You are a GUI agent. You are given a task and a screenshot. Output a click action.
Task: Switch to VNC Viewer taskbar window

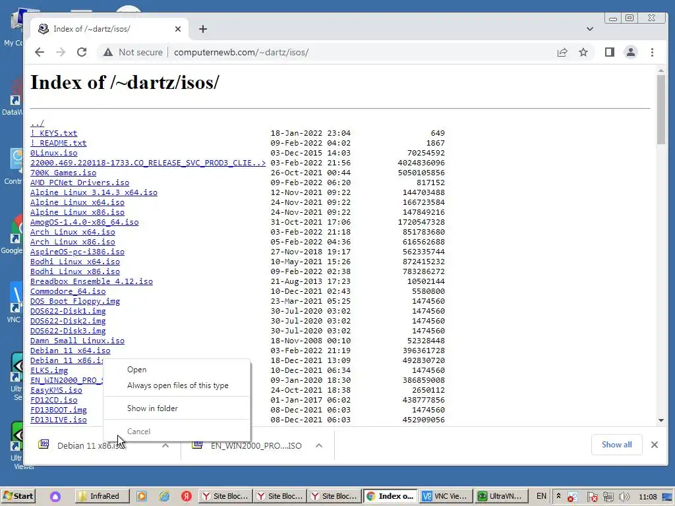click(445, 496)
